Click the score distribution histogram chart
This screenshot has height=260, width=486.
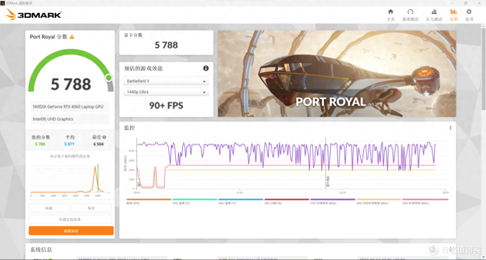(70, 179)
